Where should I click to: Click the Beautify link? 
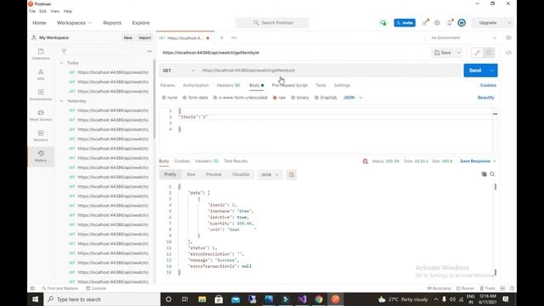pyautogui.click(x=485, y=98)
